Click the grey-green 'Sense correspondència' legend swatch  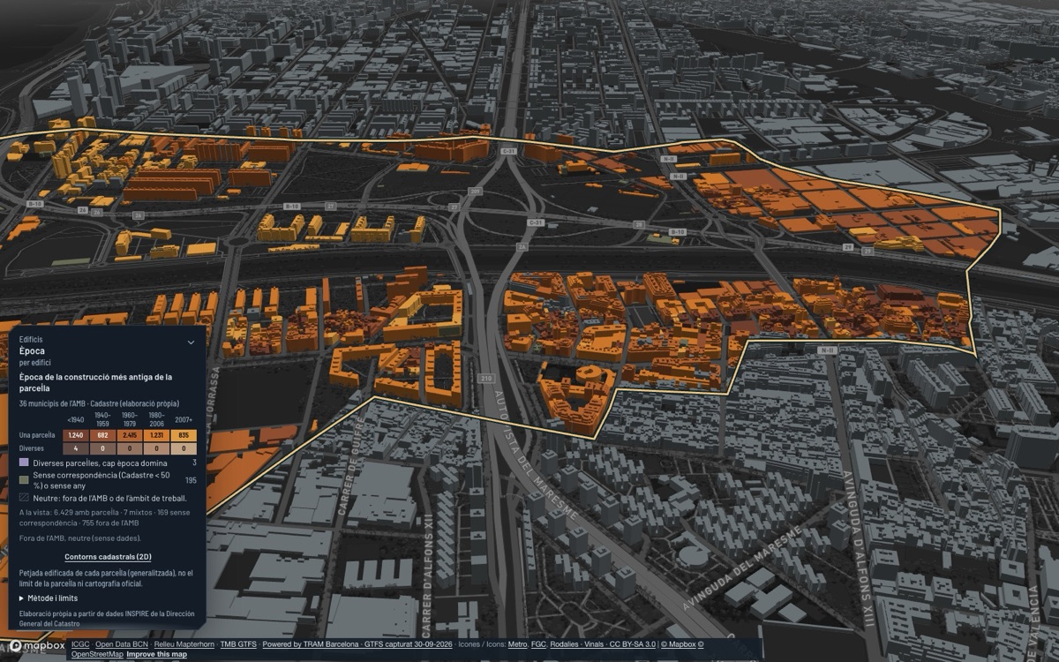click(x=24, y=479)
